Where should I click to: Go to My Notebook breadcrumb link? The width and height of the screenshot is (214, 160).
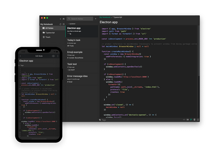105,17
